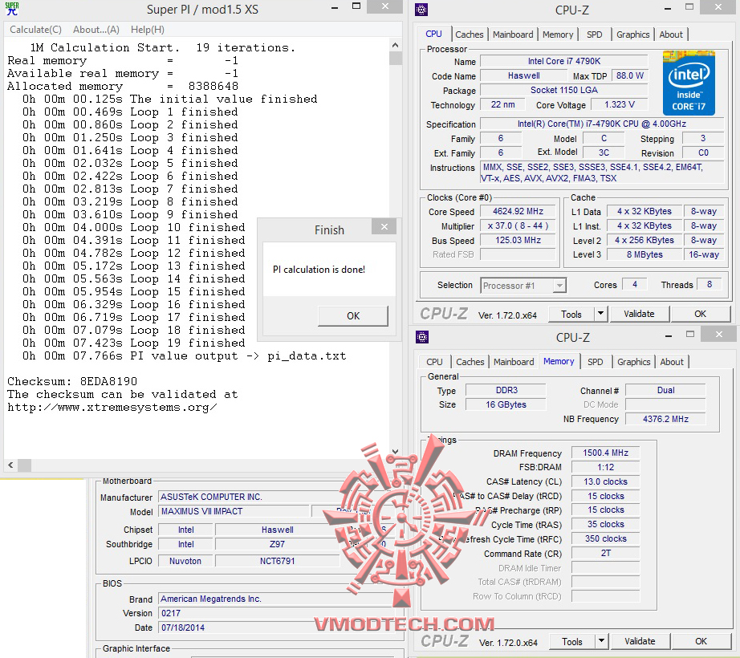
Task: Click the top CPU-Z window title icon
Action: (x=421, y=10)
